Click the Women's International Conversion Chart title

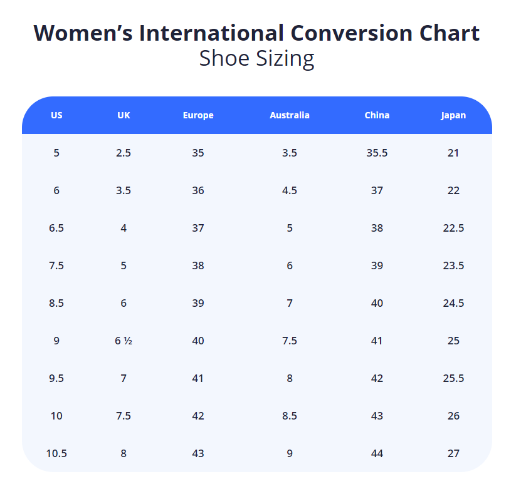[256, 33]
